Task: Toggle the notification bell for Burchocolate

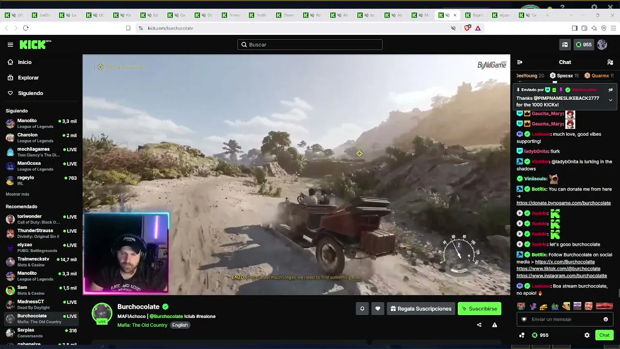Action: (362, 309)
